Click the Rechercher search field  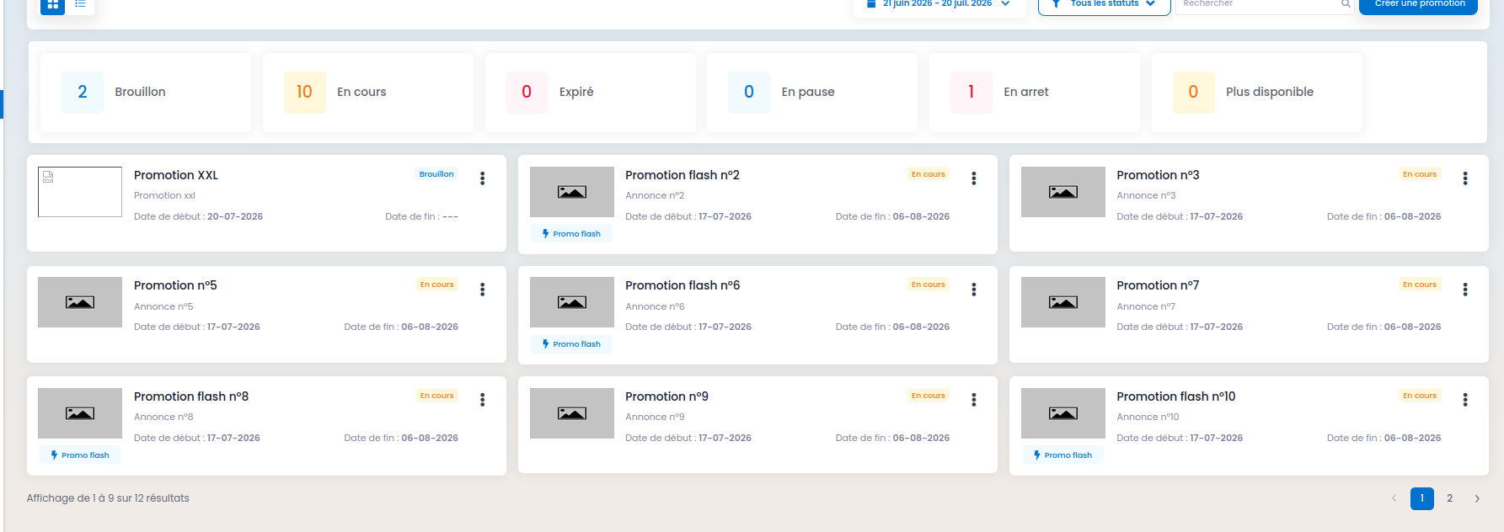(x=1265, y=5)
